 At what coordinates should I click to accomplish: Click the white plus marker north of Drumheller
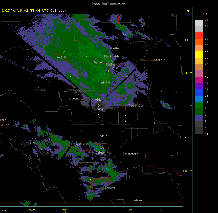155,95
